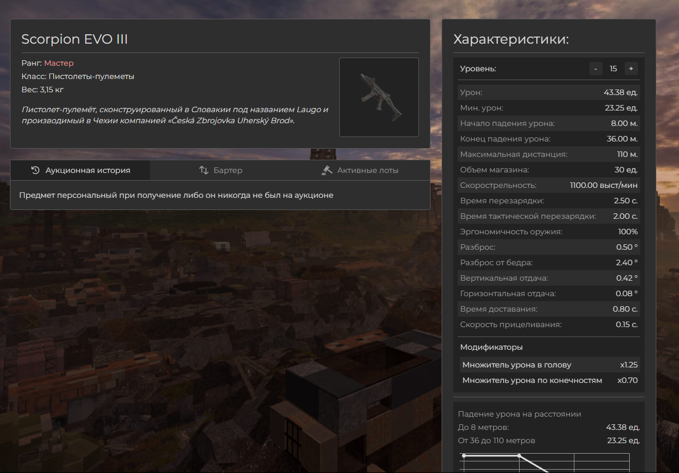679x473 pixels.
Task: Click the Разброс 0.50 ° row
Action: click(x=549, y=247)
